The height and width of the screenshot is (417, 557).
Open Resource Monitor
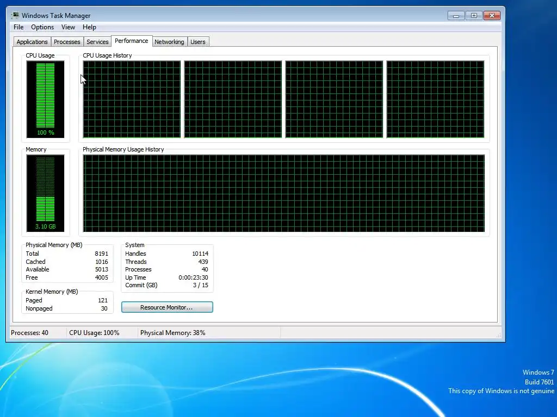tap(167, 307)
